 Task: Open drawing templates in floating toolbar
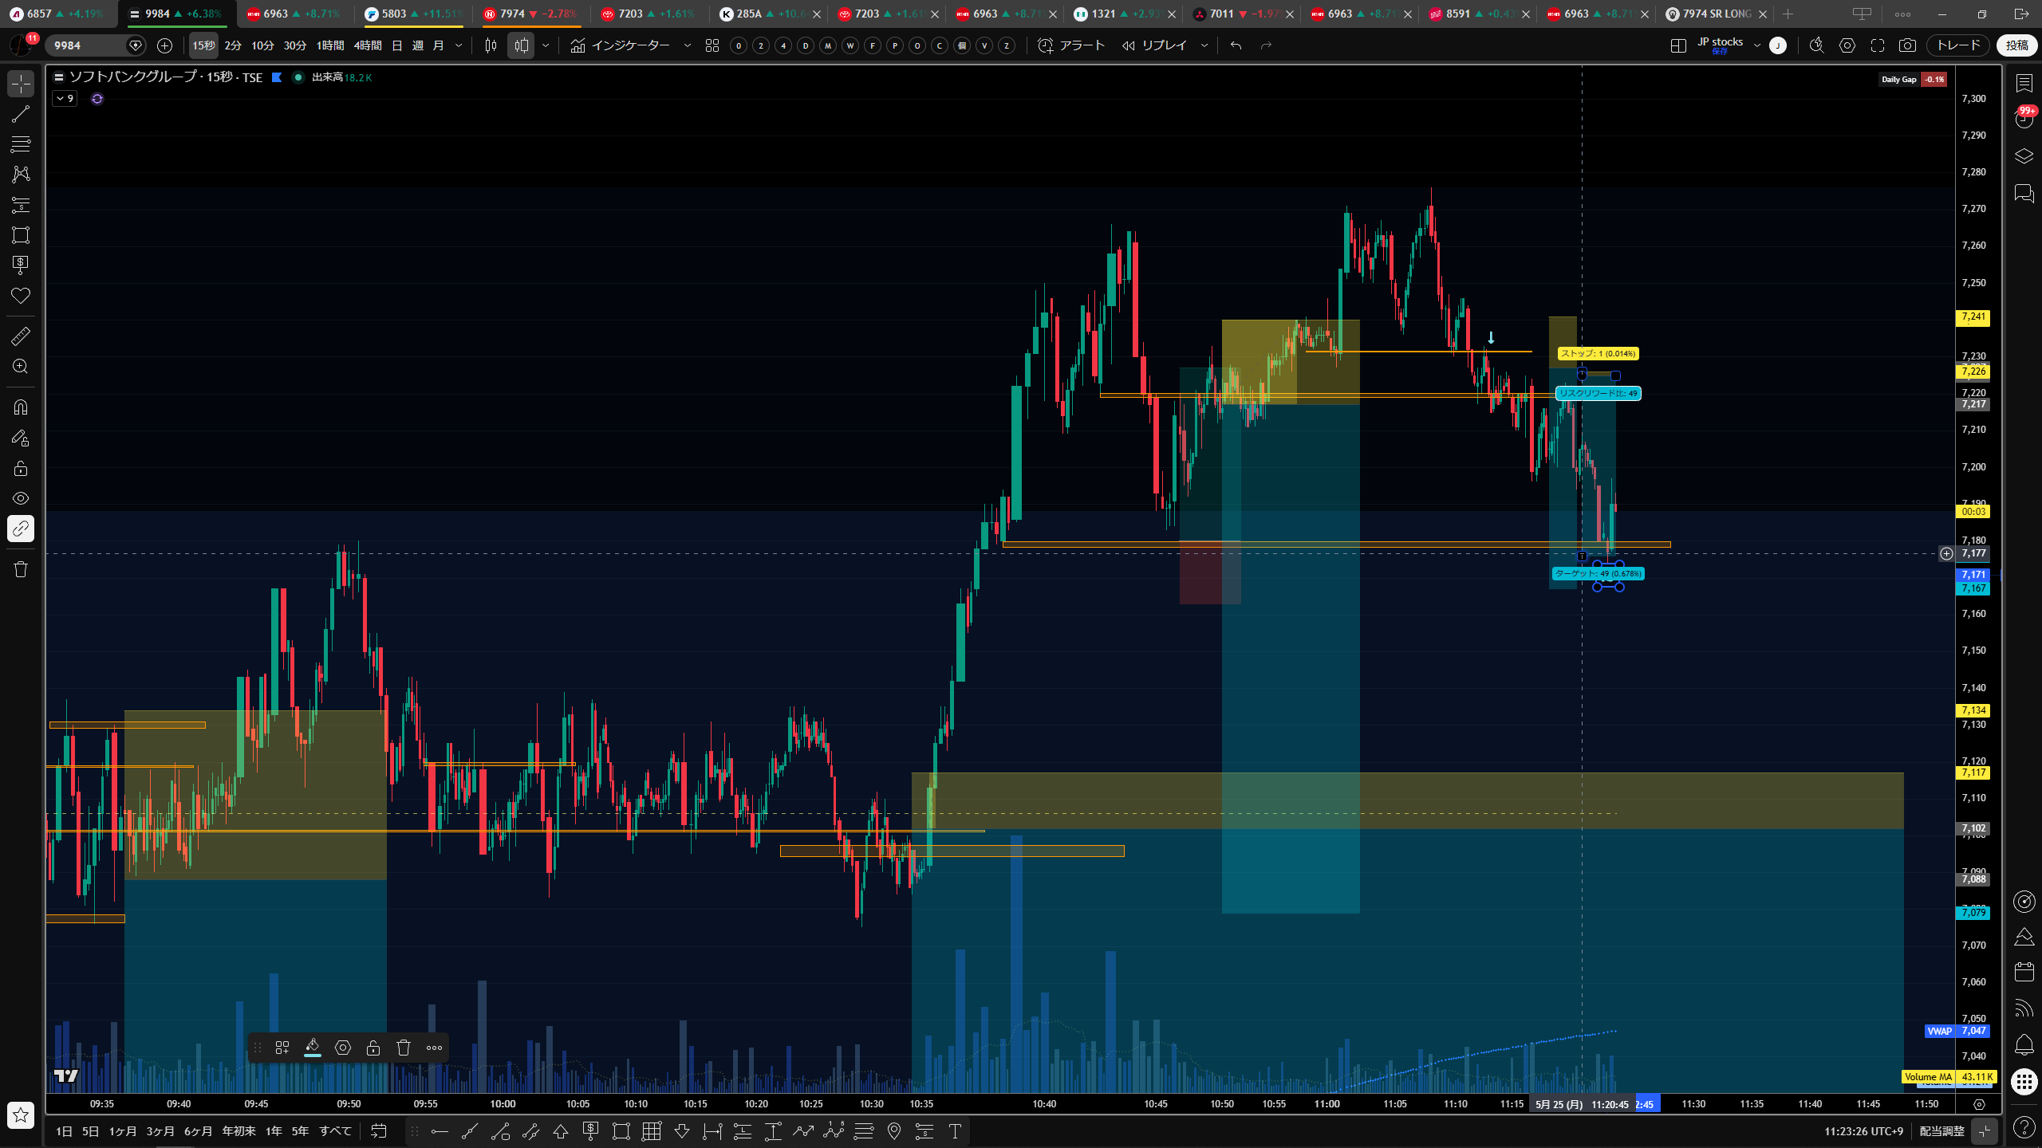(x=282, y=1048)
